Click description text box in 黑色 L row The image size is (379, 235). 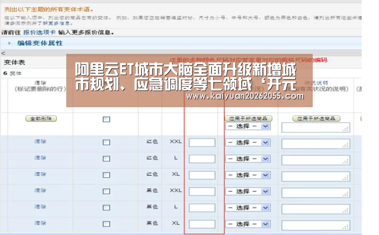316,209
